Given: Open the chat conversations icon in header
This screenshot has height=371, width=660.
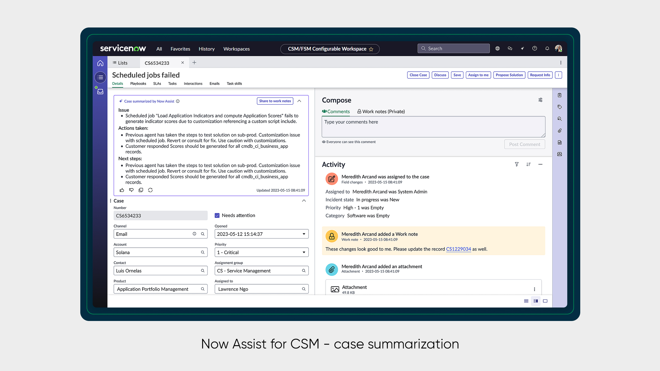Looking at the screenshot, I should click(x=510, y=48).
